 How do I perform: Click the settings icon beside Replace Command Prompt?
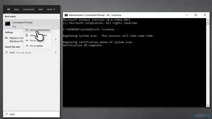(6, 38)
